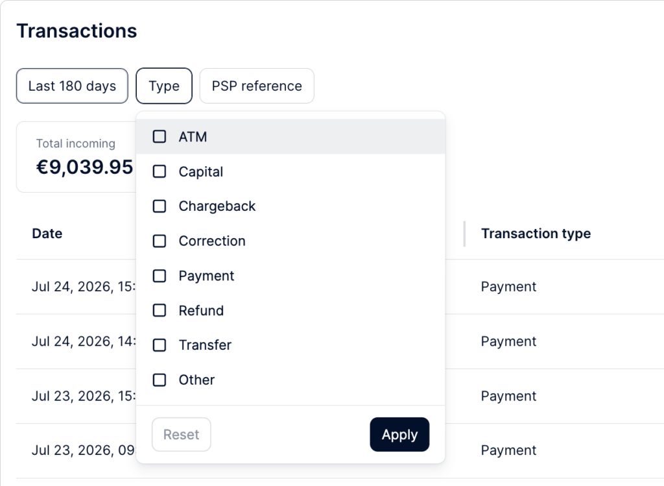
Task: Select the Chargeback option label
Action: click(x=217, y=206)
